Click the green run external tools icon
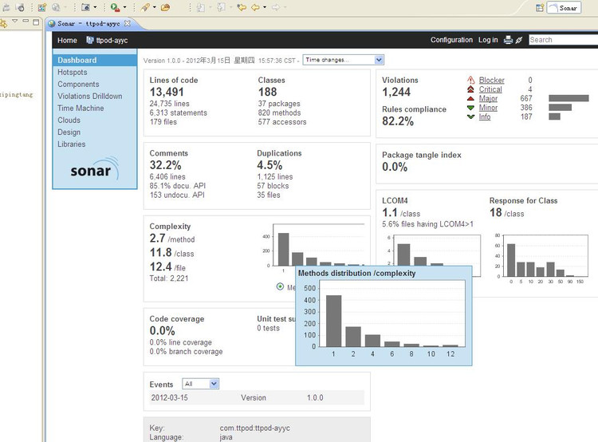Viewport: 598px width, 442px height. [115, 7]
